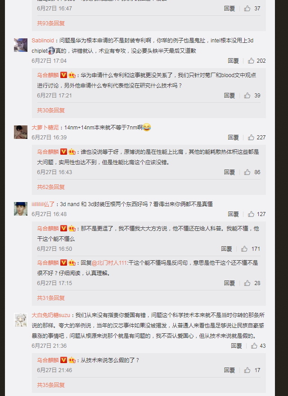Like Sablinoid's comment with 202 likes
Screen dimensions: 288x396
tap(251, 60)
